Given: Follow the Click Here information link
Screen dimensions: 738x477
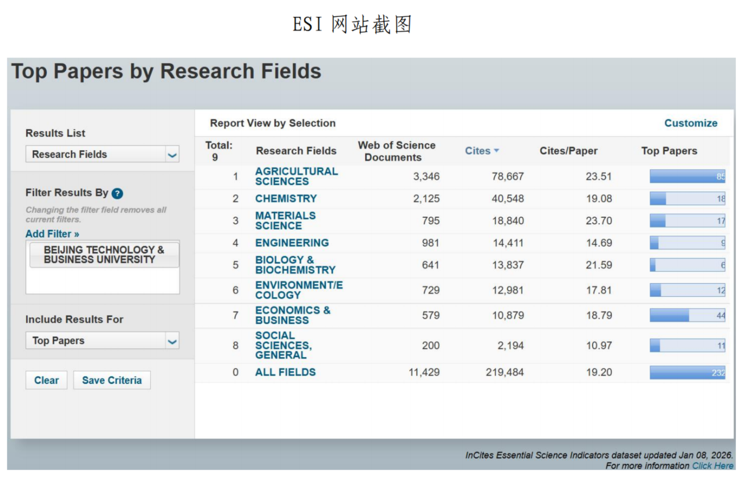Looking at the screenshot, I should (x=712, y=466).
